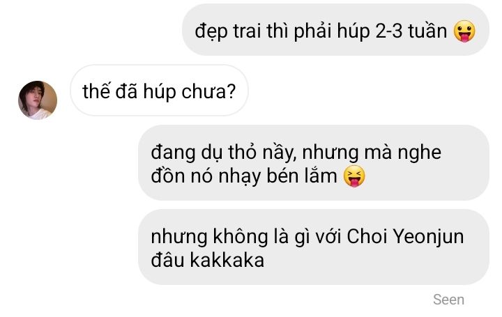Click the "Seen" status label
The image size is (502, 317).
[x=448, y=300]
